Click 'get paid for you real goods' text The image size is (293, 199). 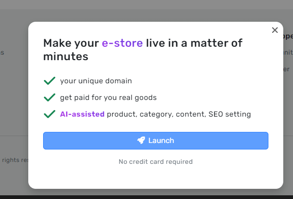pos(108,98)
